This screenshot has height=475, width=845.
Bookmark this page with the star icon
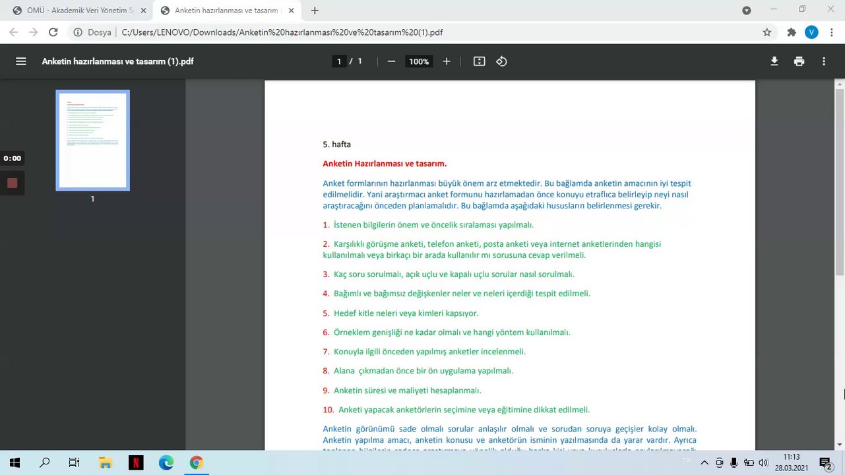(x=767, y=32)
